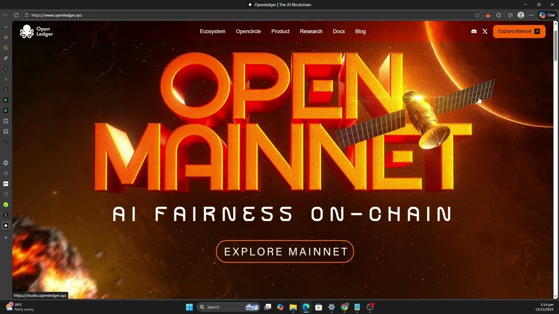Open the browser profile avatar
Viewport: 559px width, 314px height.
point(521,15)
